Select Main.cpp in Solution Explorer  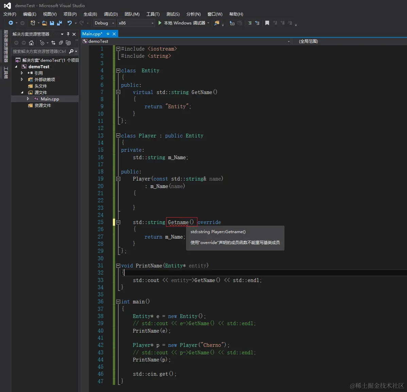(x=50, y=99)
